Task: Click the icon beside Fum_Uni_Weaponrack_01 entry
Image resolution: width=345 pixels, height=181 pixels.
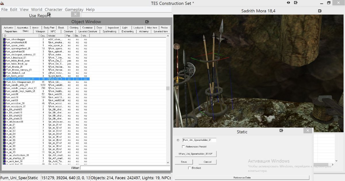Action: pos(4,82)
